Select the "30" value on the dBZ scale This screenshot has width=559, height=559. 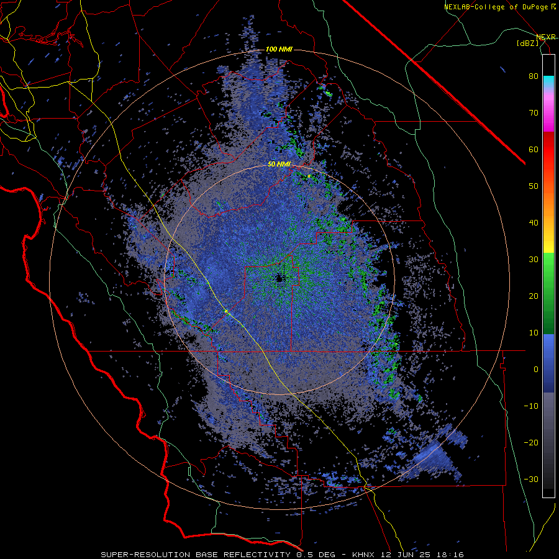tap(534, 260)
